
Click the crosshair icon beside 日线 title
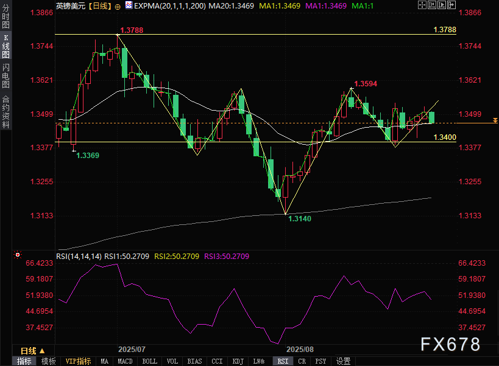(x=118, y=5)
